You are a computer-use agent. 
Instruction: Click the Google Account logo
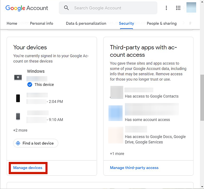click(27, 8)
